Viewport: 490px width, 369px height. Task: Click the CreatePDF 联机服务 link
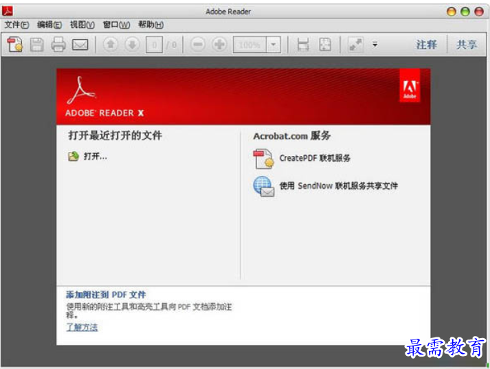pyautogui.click(x=315, y=158)
